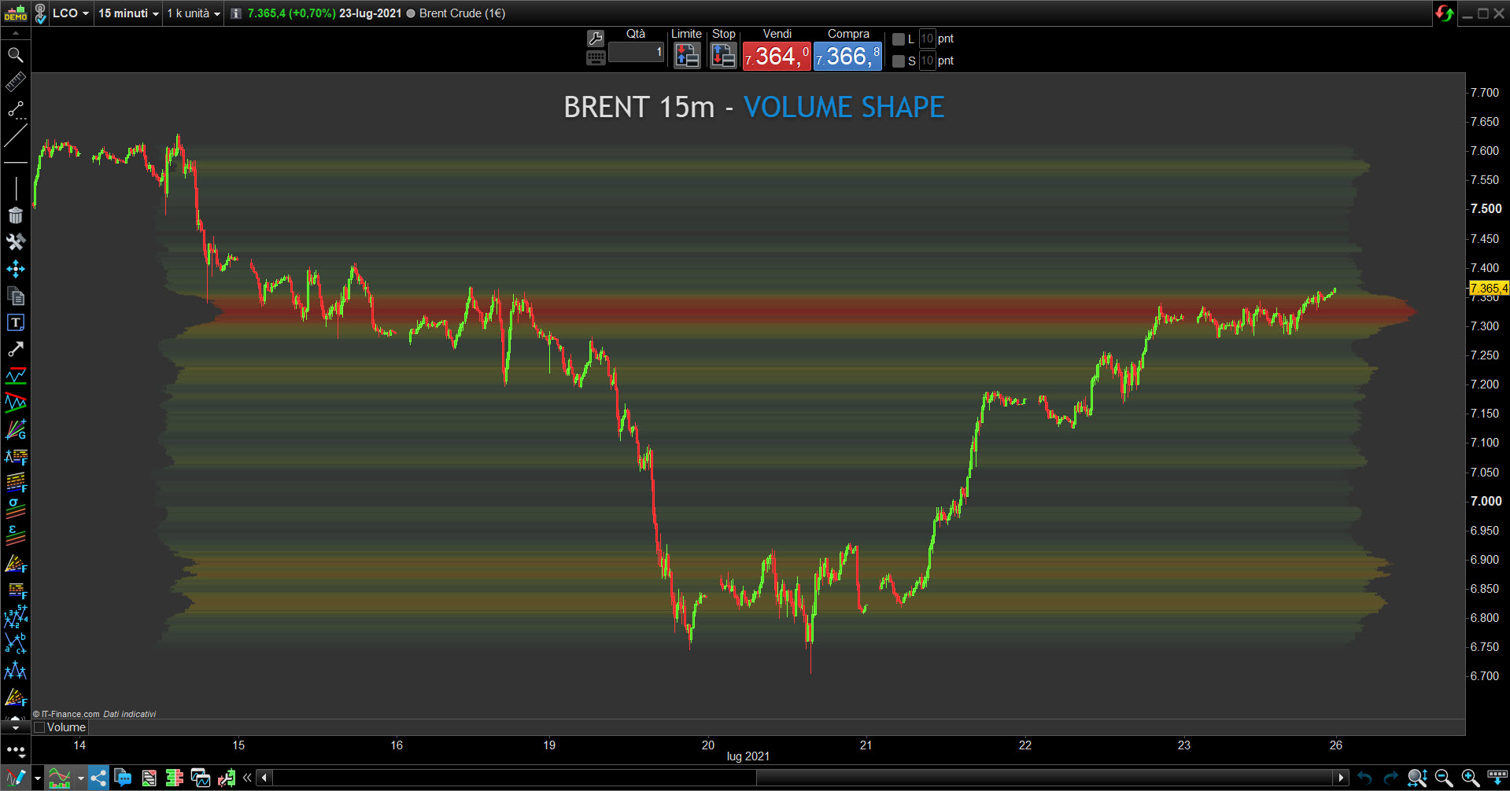Open the trading wrench settings icon

click(x=596, y=38)
